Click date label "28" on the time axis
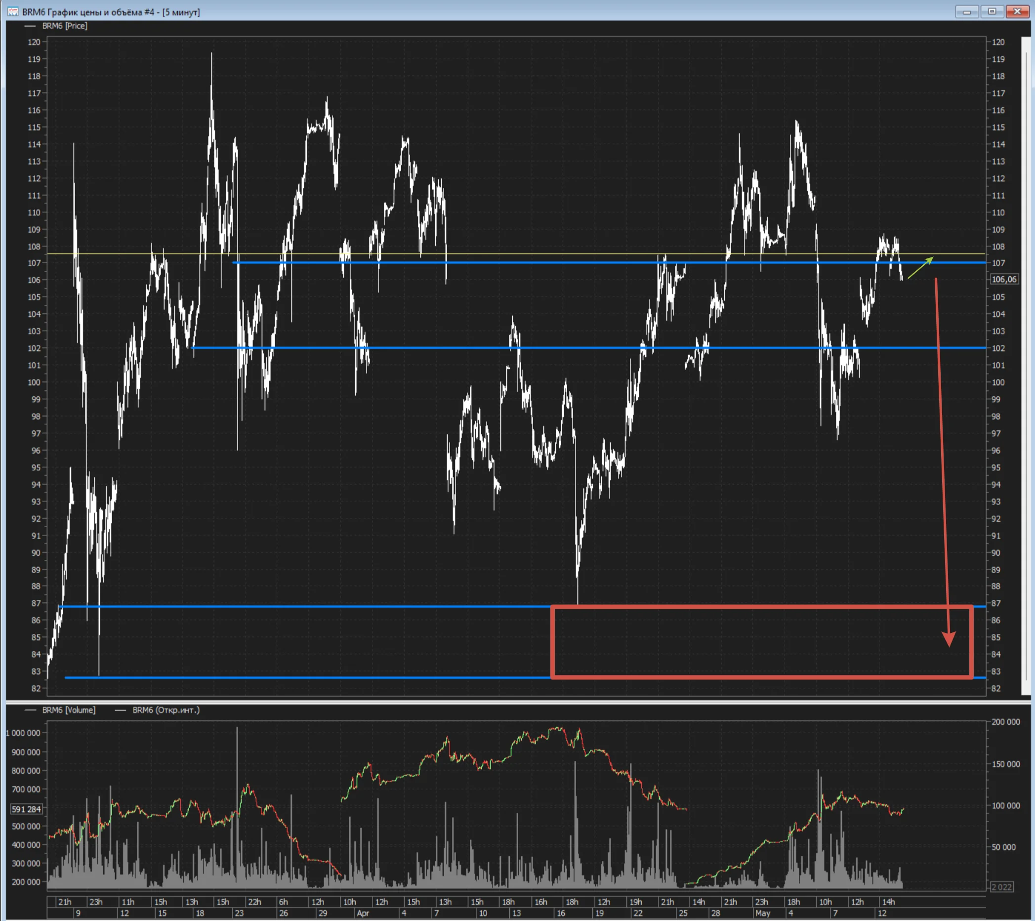Screen dimensions: 1035x921 [715, 913]
